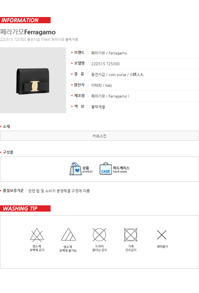
Task: Click the 카프스킨 material field
Action: pos(100,136)
